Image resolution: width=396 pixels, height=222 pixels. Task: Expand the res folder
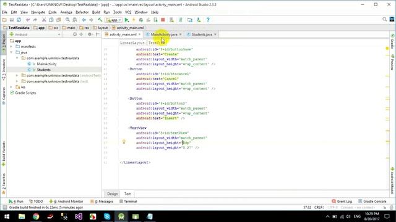coord(11,87)
